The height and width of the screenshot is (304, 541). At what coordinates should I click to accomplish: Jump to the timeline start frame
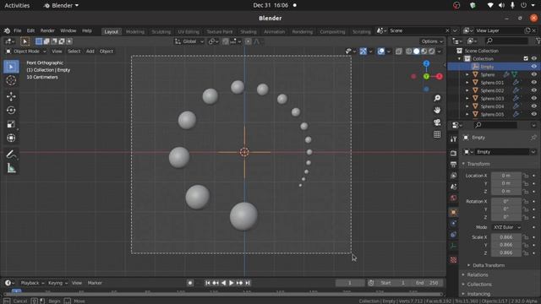tap(207, 283)
